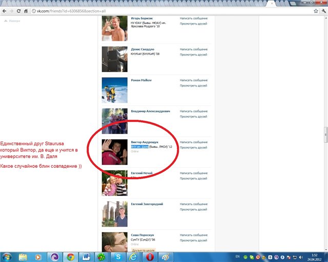This screenshot has height=262, width=328.
Task: Write a message to Виктор Андрощук
Action: click(194, 142)
